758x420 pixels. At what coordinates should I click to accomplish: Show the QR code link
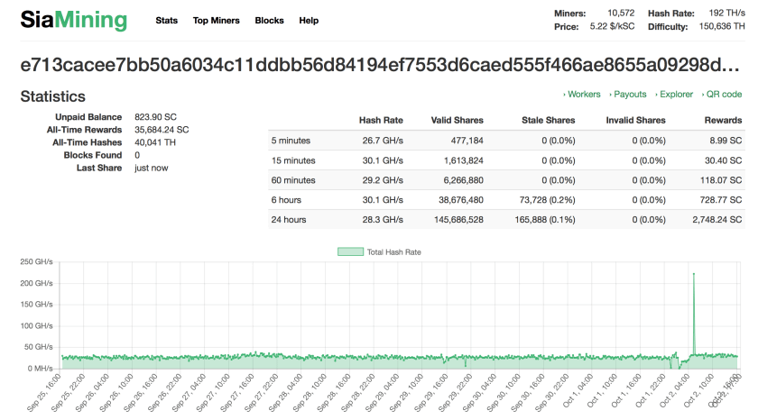tap(723, 95)
